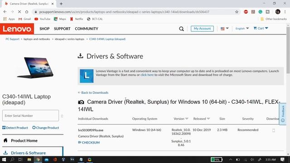Open the COMMUNITY menu

click(x=87, y=29)
